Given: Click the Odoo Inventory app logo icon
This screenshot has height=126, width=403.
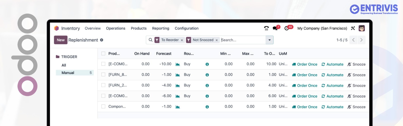Looking at the screenshot, I should point(56,28).
